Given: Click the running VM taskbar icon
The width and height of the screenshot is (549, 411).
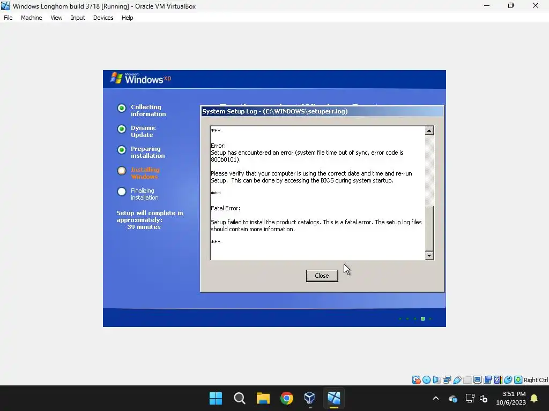Looking at the screenshot, I should (x=334, y=398).
